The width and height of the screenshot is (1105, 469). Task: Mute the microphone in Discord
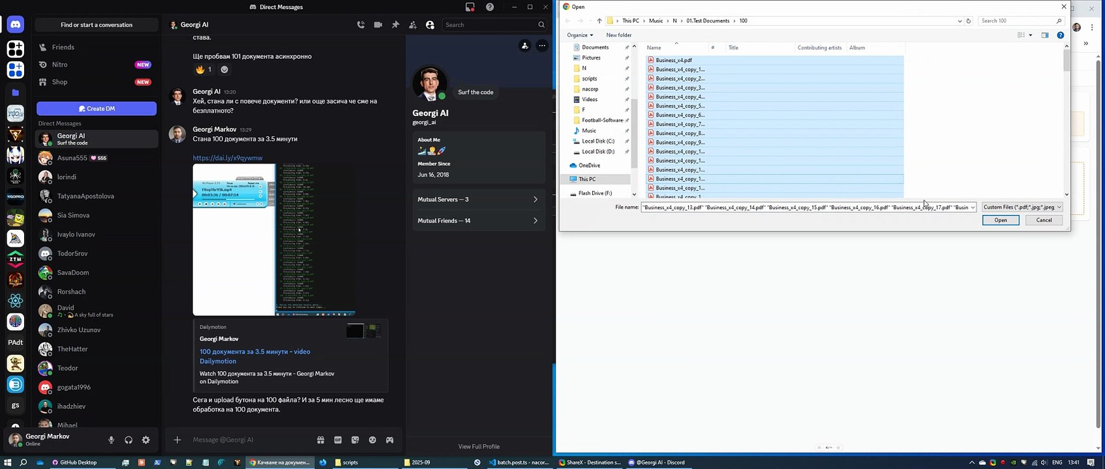[112, 440]
